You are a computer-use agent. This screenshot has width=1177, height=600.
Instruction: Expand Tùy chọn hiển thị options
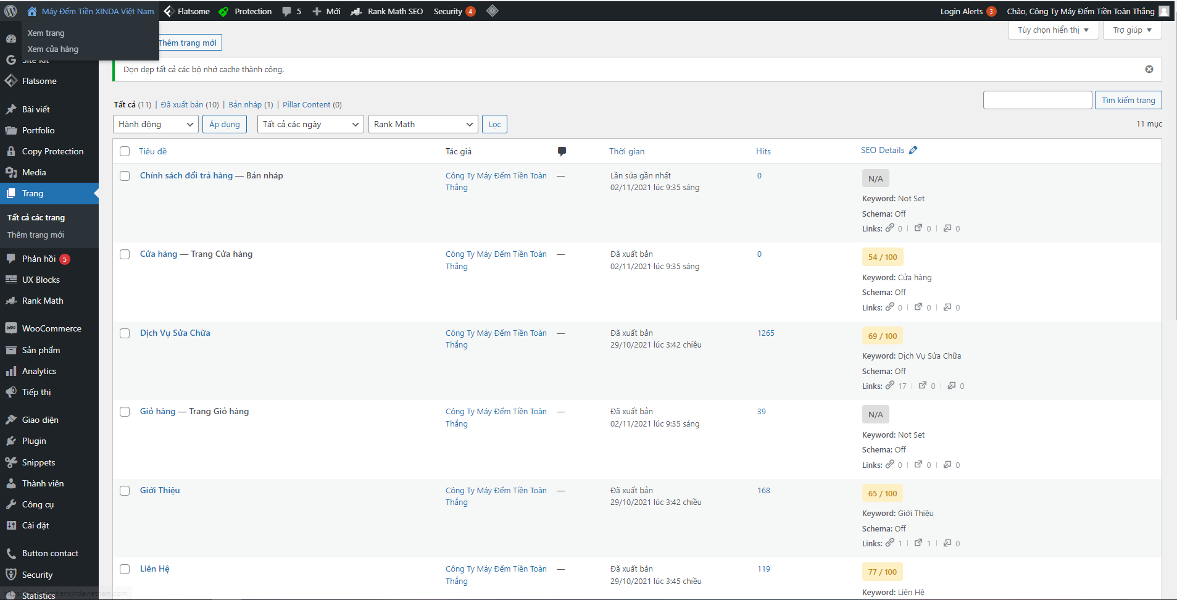pyautogui.click(x=1053, y=30)
